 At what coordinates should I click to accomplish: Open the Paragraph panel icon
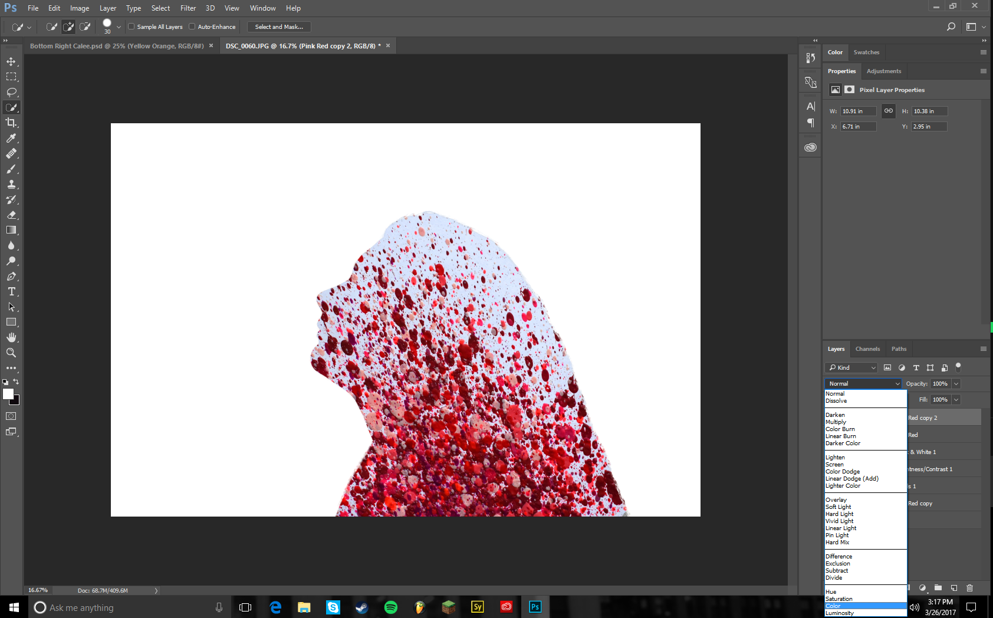[x=811, y=123]
